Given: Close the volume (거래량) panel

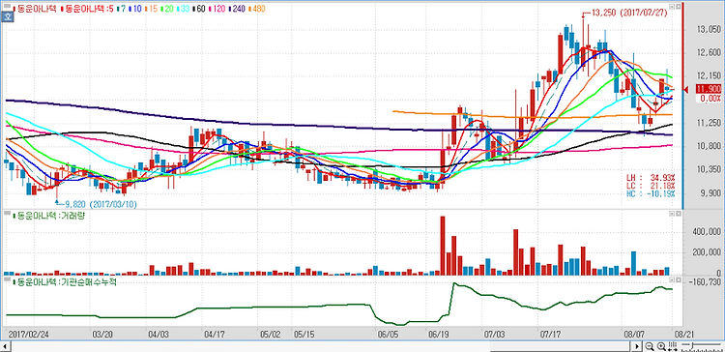Looking at the screenshot, I should (678, 215).
